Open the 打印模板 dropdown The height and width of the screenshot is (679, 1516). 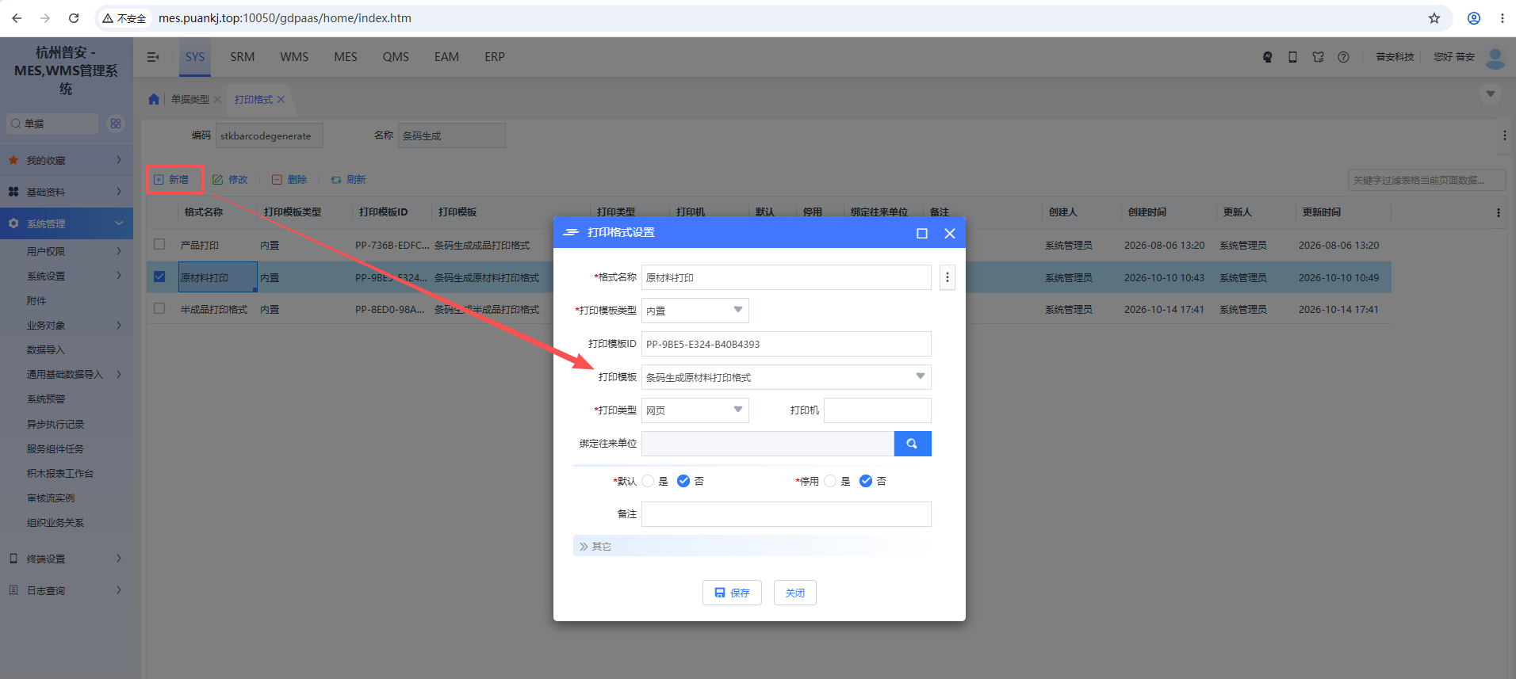pos(787,377)
